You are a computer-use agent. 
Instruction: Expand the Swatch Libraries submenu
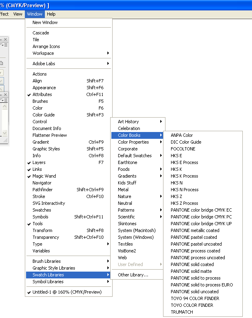coord(69,275)
